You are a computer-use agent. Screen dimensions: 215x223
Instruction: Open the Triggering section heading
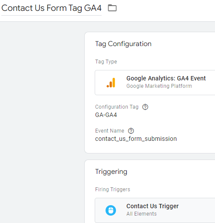[x=111, y=172]
